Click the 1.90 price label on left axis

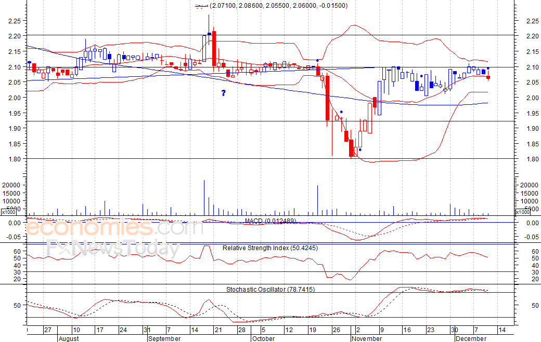click(x=15, y=128)
